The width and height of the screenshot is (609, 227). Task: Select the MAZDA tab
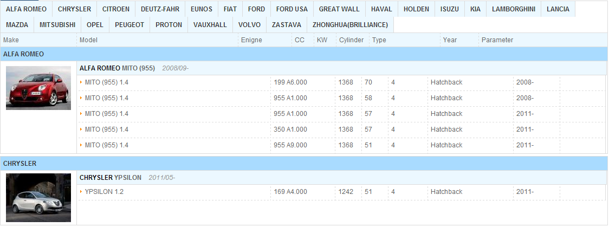pos(17,25)
